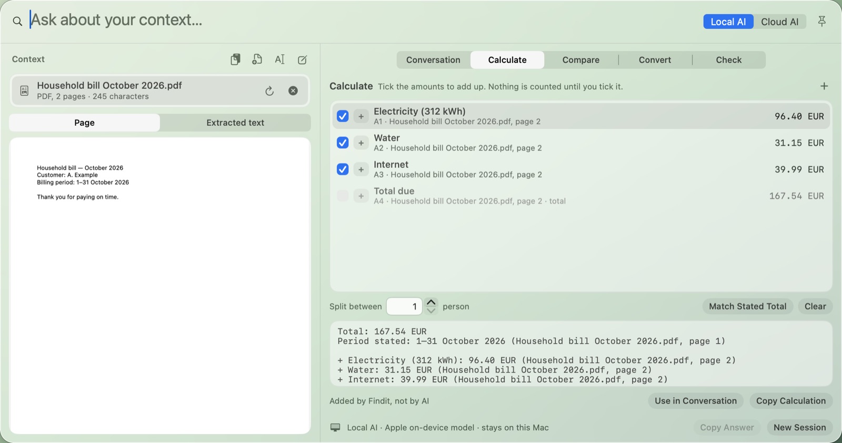The image size is (842, 443).
Task: Untick the Internet checkbox
Action: [343, 169]
